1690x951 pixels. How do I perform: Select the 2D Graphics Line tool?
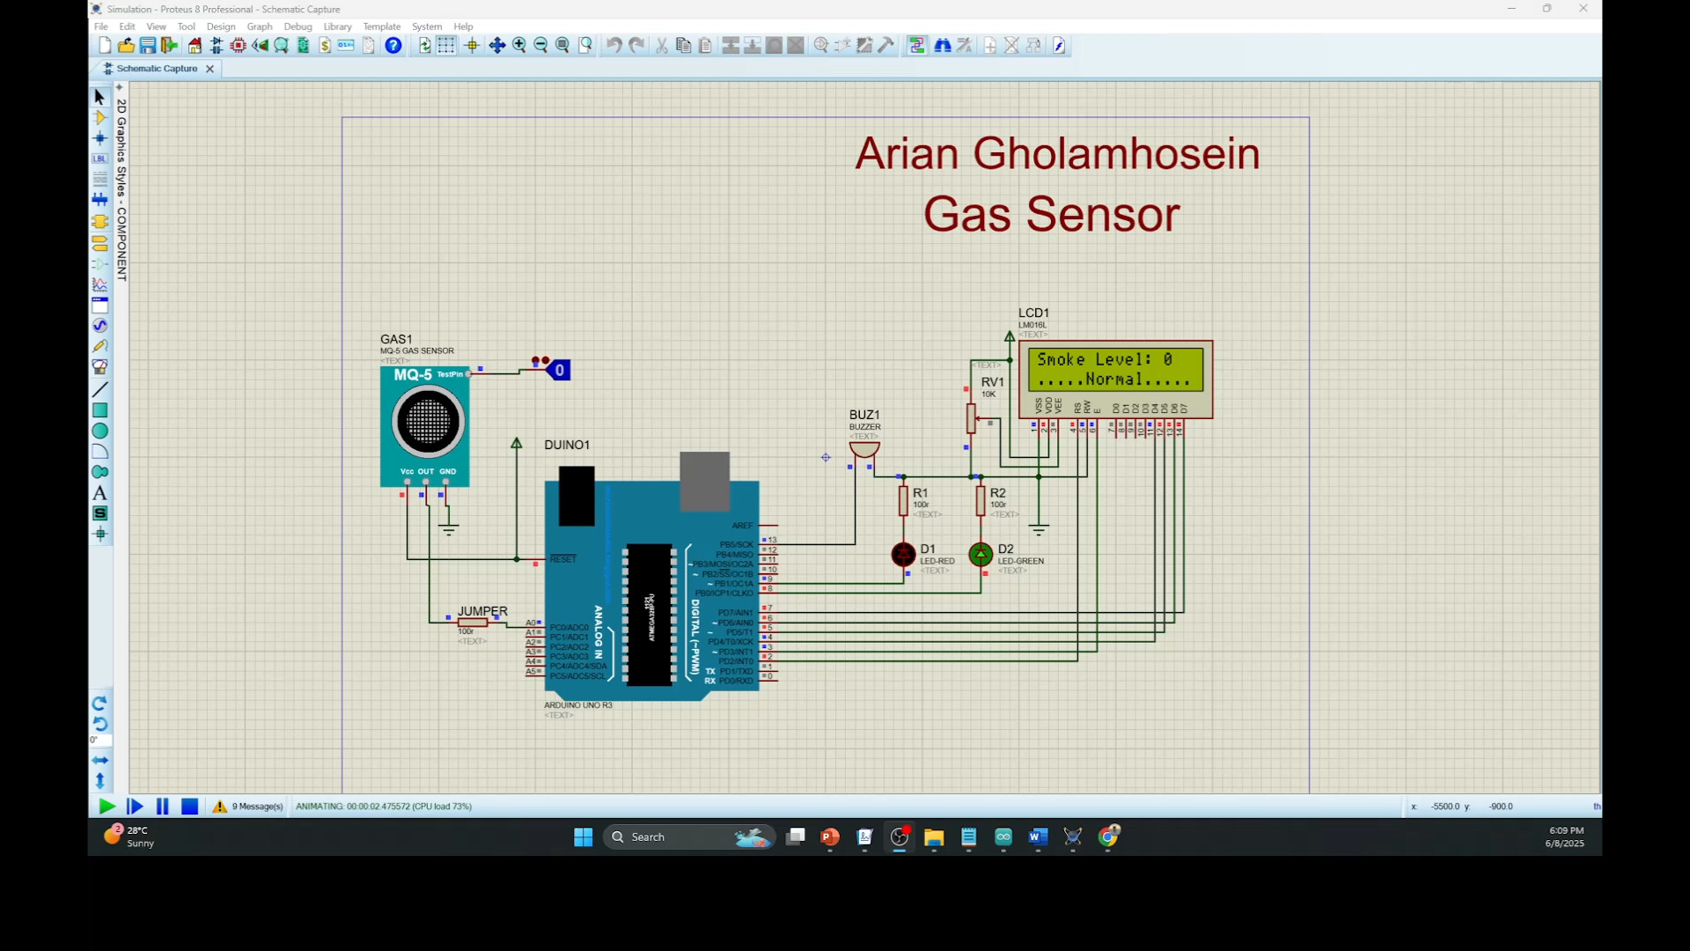tap(99, 389)
